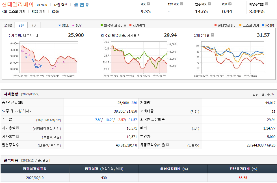Click the map location pin icon
This screenshot has height=183, width=277.
(87, 5)
